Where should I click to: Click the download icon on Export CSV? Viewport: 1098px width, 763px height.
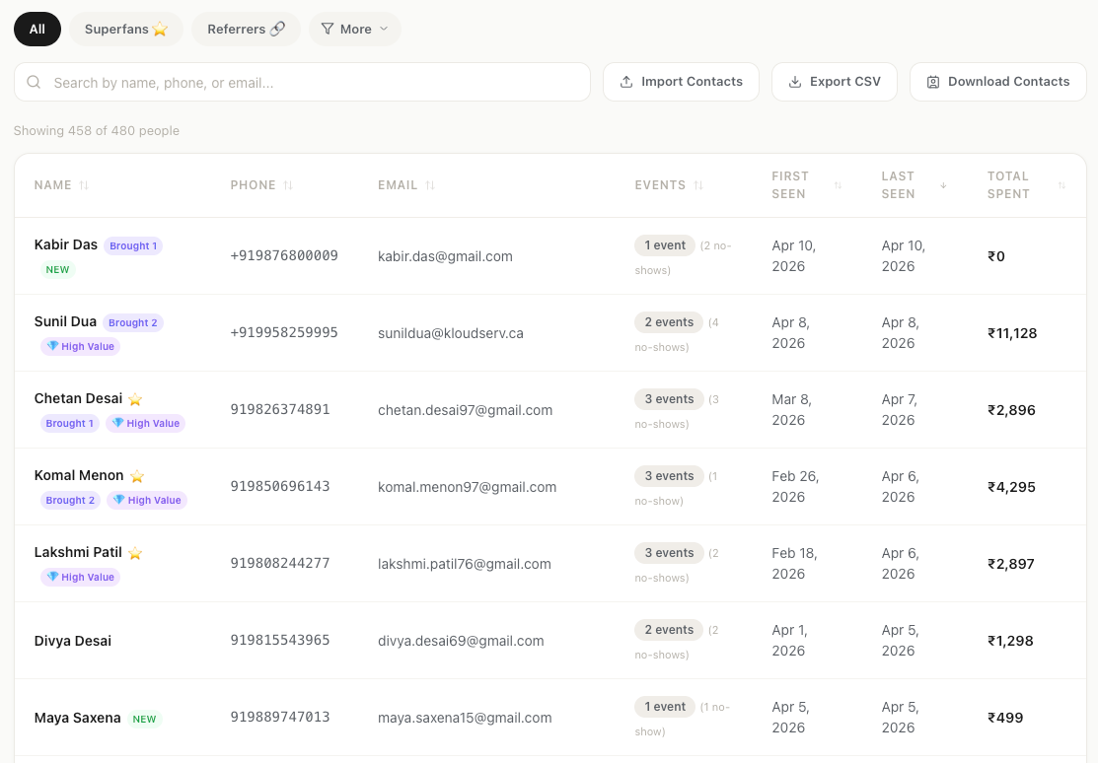(x=795, y=82)
